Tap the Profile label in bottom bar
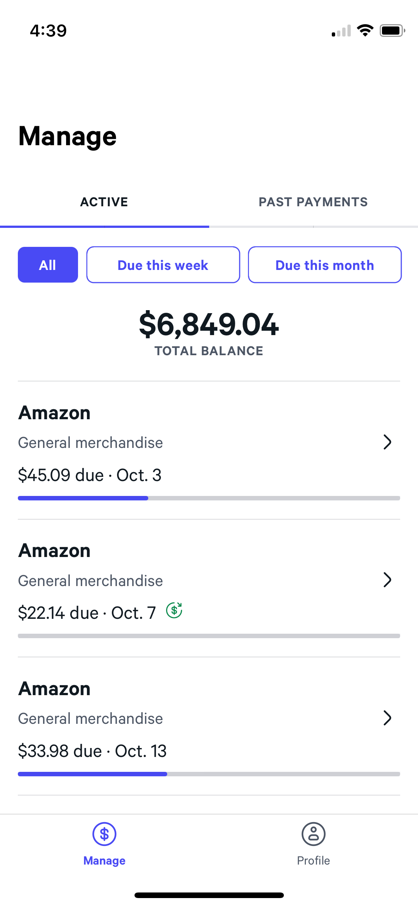Screen dimensions: 418x907 (313, 860)
